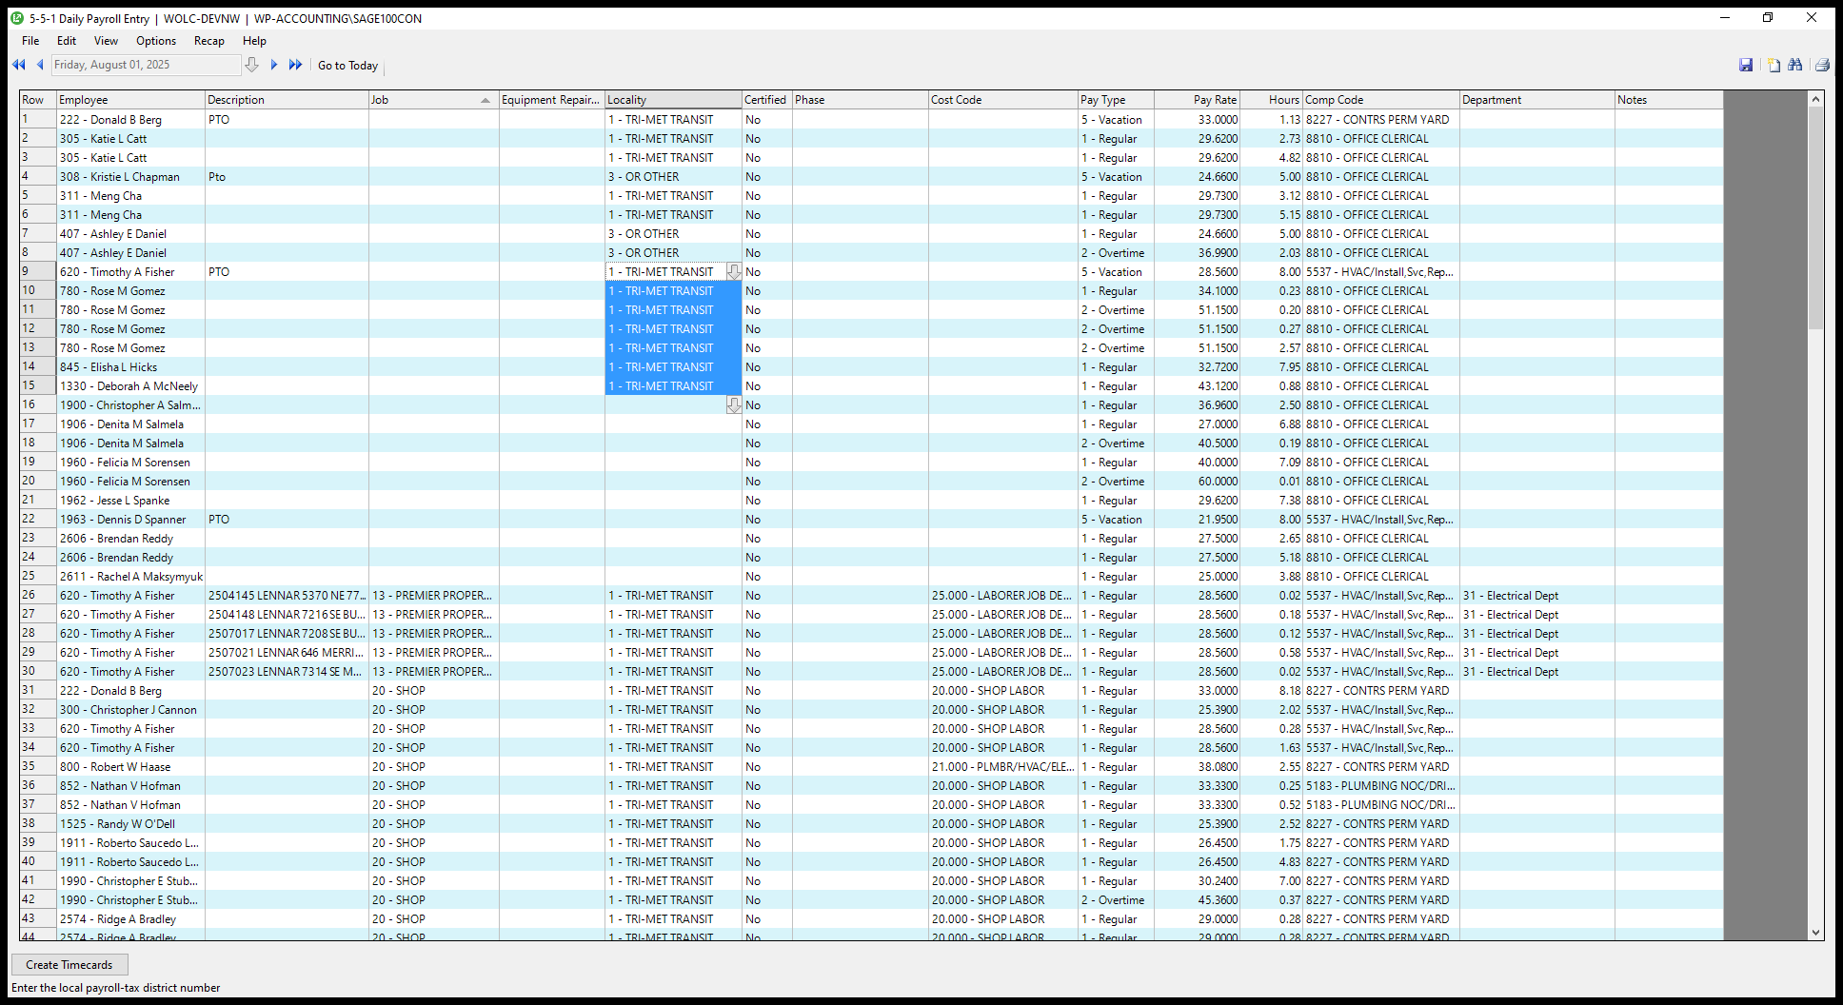1843x1005 pixels.
Task: Jump to the first date with double-left arrows
Action: 18,65
